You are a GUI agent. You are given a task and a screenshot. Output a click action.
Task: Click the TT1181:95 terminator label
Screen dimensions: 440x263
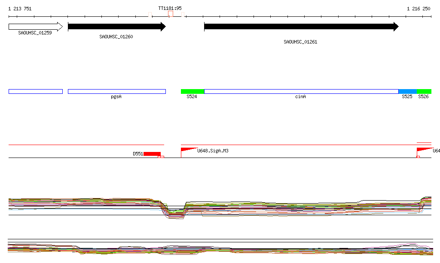[x=170, y=8]
